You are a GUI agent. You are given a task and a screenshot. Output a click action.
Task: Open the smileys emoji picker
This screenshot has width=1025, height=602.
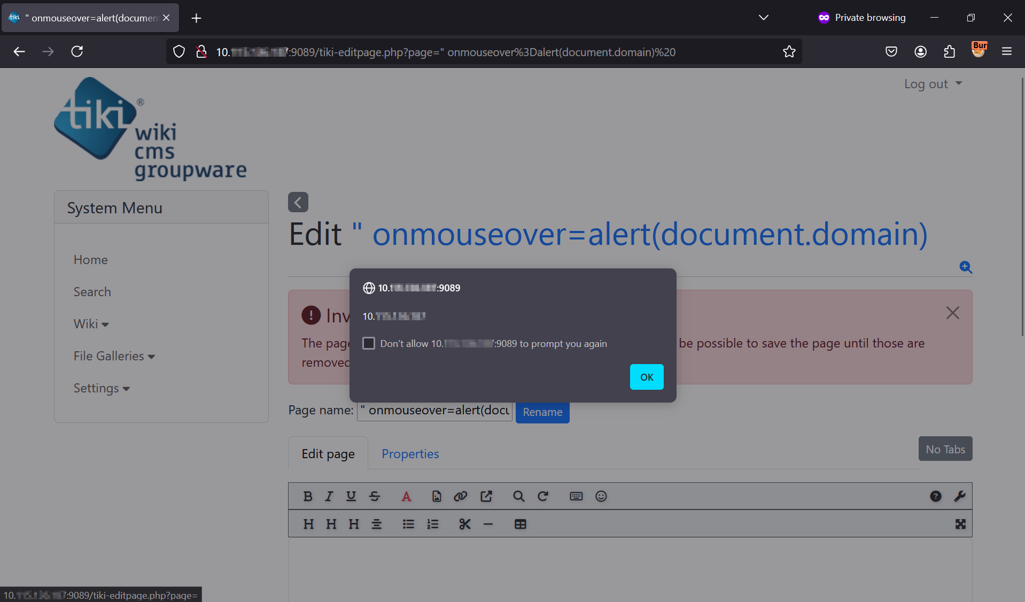pos(601,496)
